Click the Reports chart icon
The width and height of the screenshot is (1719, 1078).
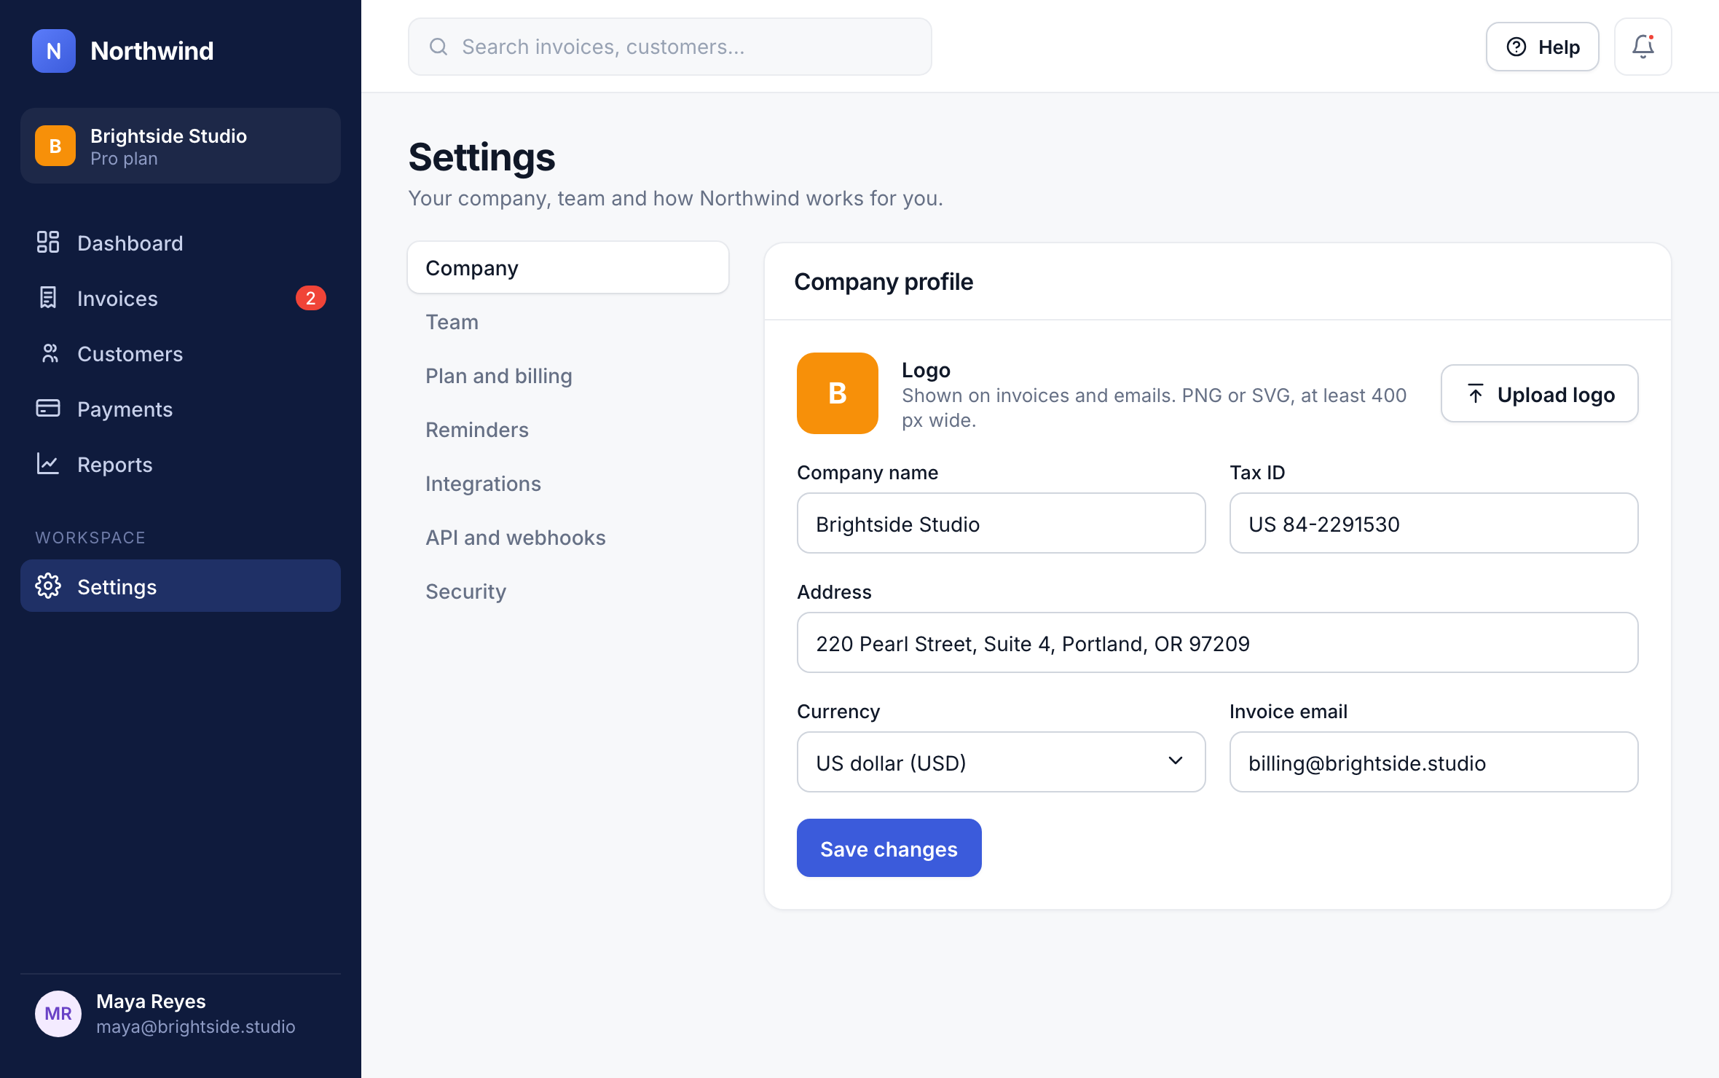coord(48,464)
